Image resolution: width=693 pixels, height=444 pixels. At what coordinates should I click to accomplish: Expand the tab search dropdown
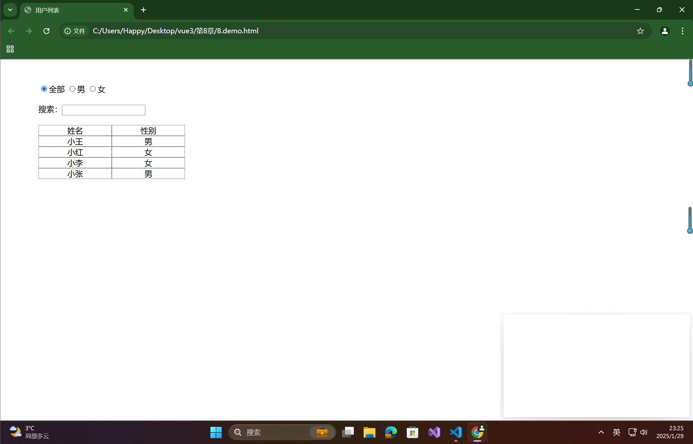10,10
